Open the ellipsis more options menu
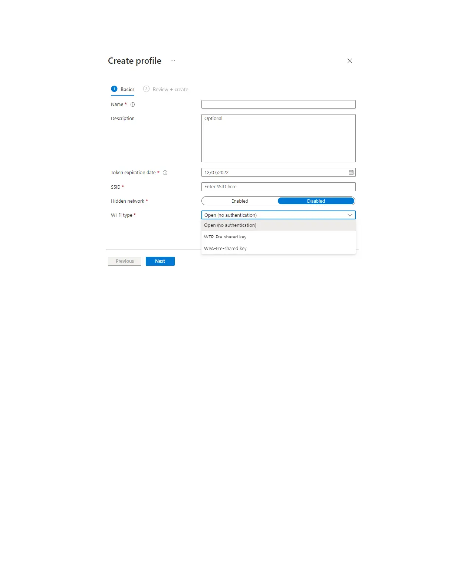 173,61
